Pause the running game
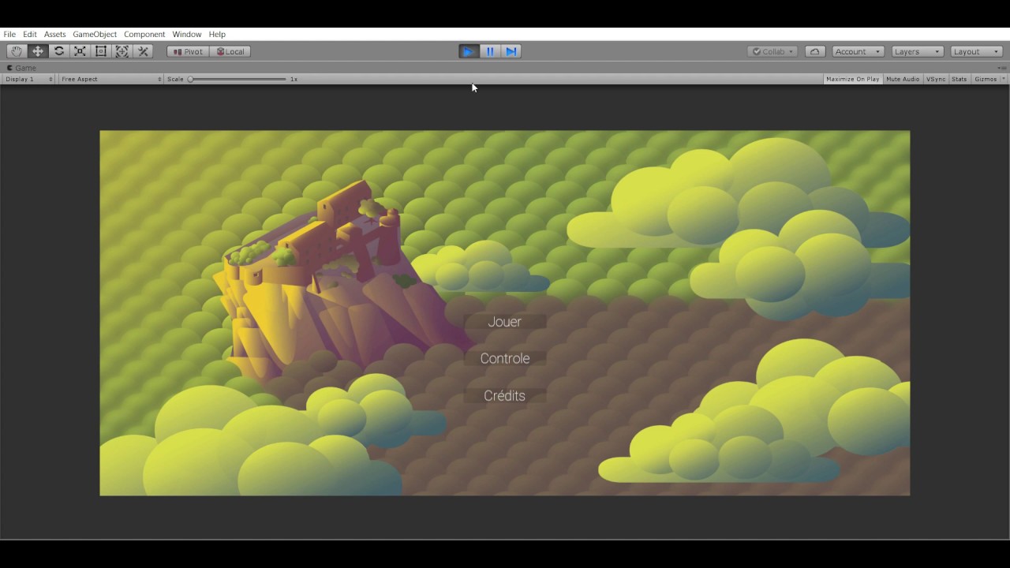This screenshot has height=568, width=1010. point(490,51)
